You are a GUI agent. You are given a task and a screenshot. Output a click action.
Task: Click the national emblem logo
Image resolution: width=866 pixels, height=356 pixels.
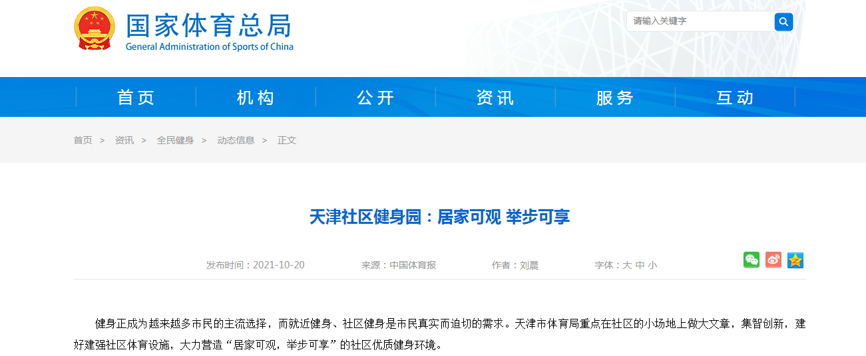(x=95, y=29)
